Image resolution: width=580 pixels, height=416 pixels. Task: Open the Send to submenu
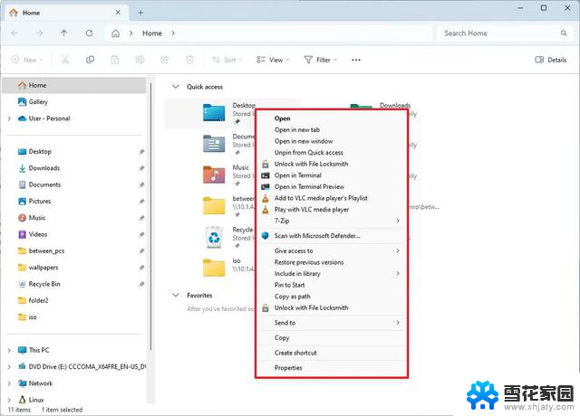point(332,323)
